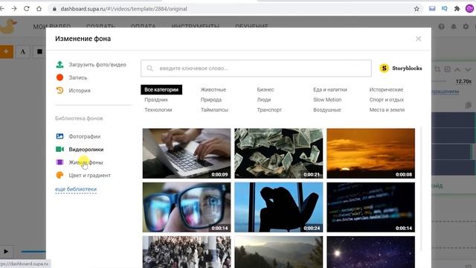Select the Места и земля category
476x268 pixels.
[x=387, y=109]
